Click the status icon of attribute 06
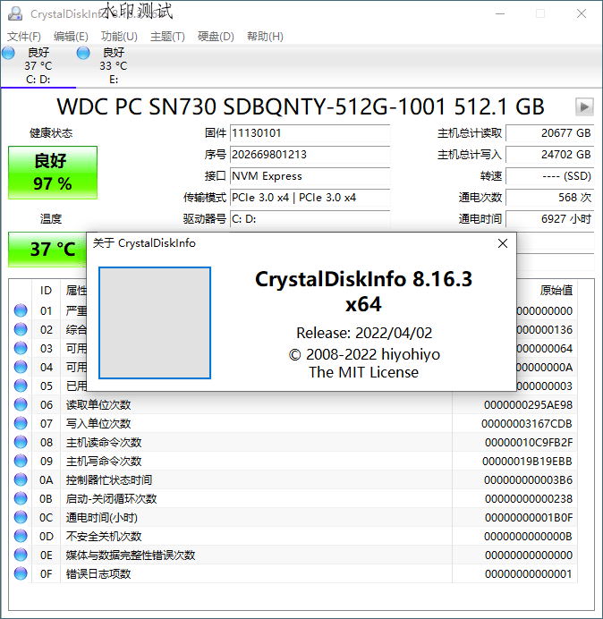This screenshot has width=603, height=619. pos(21,404)
